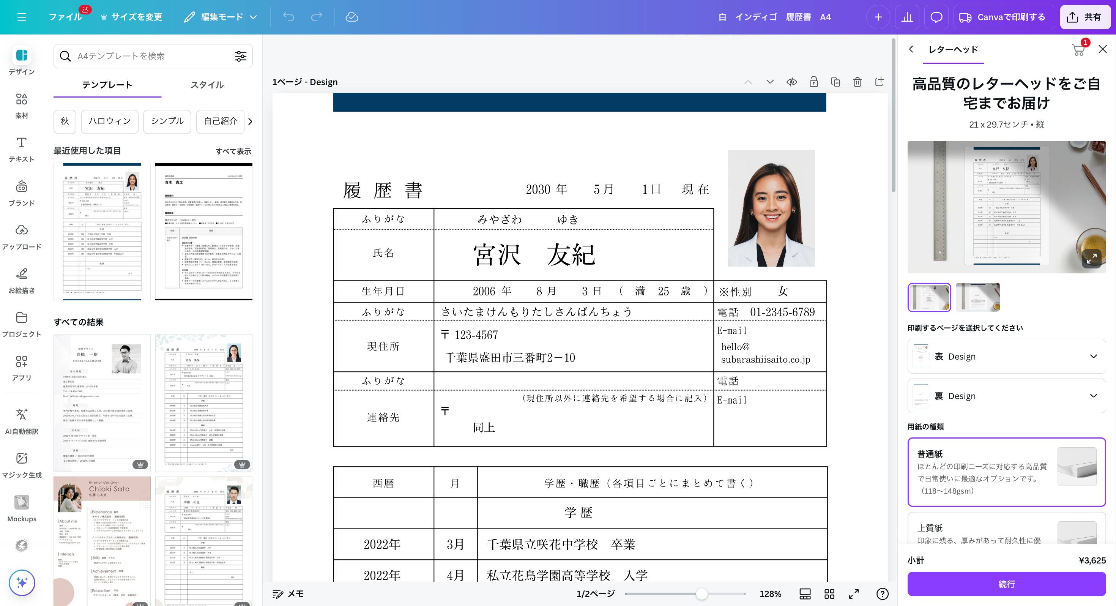Open the ファイル menu

[65, 17]
